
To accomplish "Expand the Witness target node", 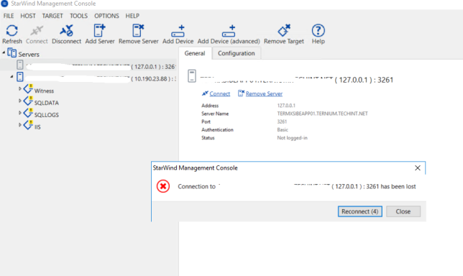I will (20, 88).
